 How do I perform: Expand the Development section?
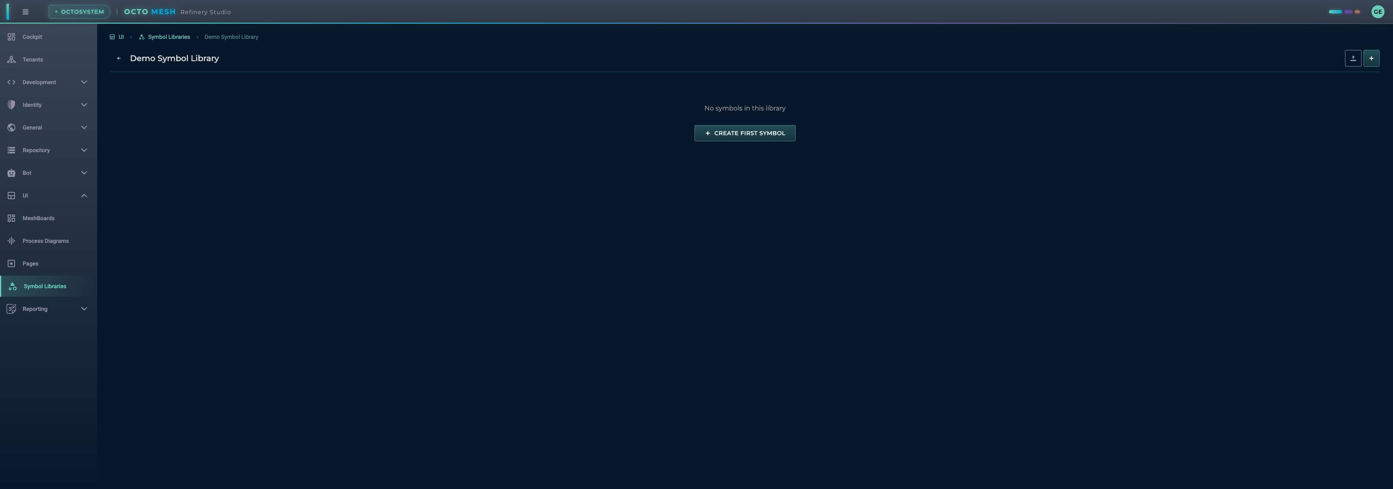point(84,82)
